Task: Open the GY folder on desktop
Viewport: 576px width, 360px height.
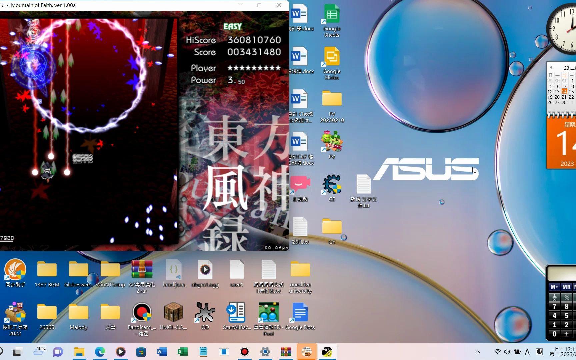Action: 332,231
